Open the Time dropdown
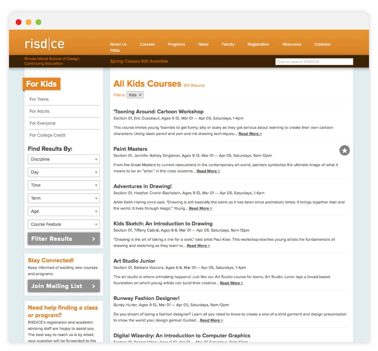 64,185
